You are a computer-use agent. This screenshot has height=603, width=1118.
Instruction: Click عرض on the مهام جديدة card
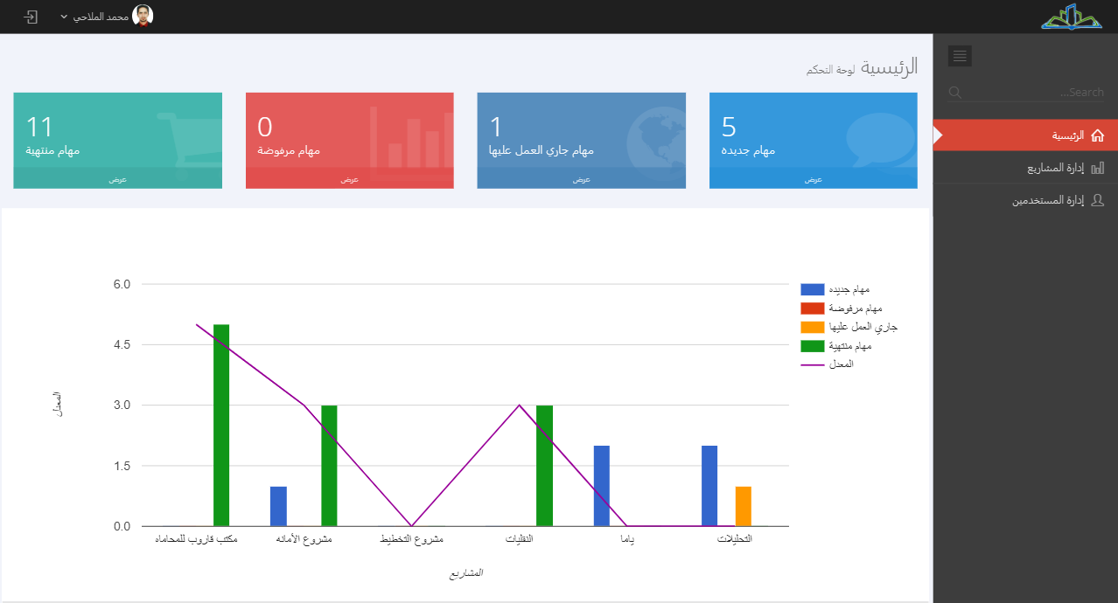point(814,179)
